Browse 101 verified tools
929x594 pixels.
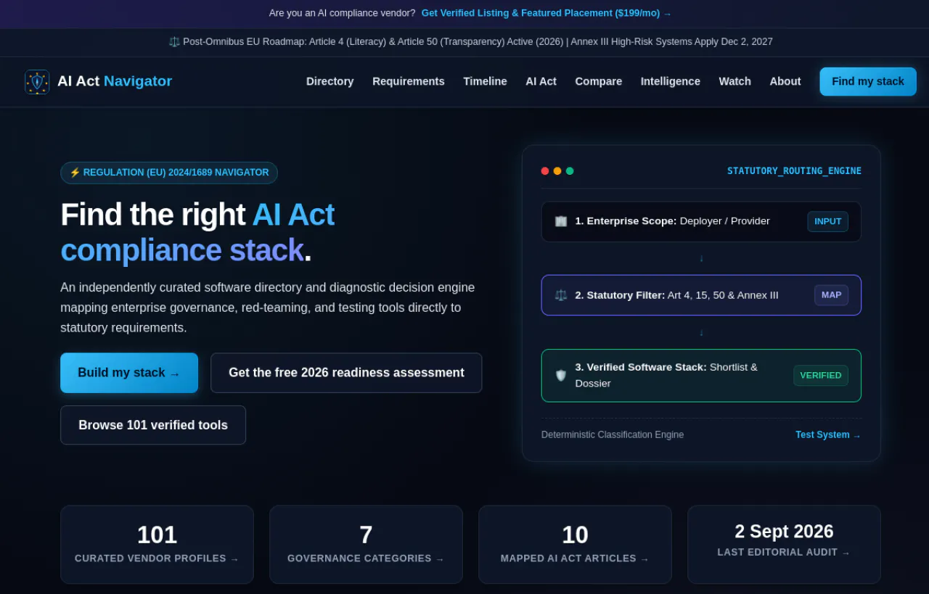[153, 425]
